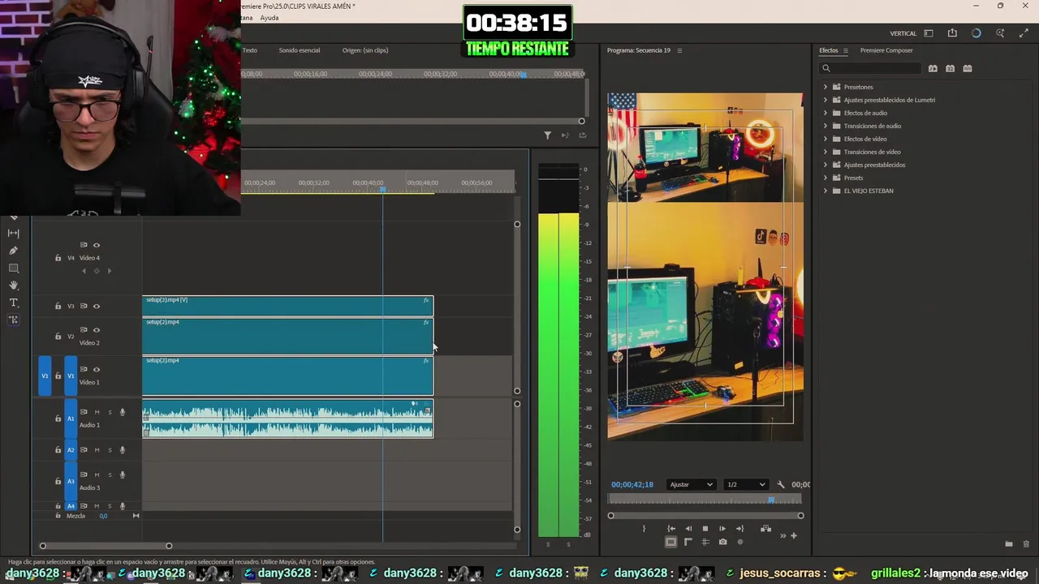The image size is (1039, 584).
Task: Toggle V1 source patching button
Action: [45, 376]
